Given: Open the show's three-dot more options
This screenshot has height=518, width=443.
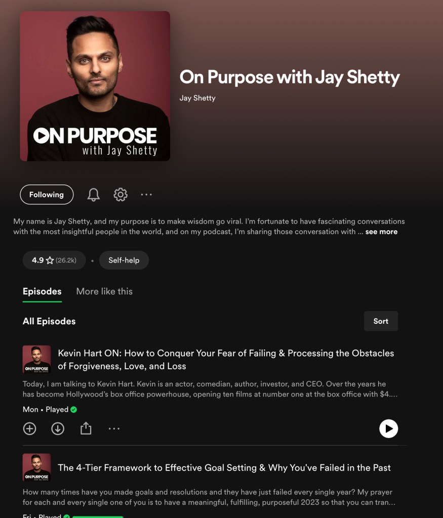Looking at the screenshot, I should point(146,195).
